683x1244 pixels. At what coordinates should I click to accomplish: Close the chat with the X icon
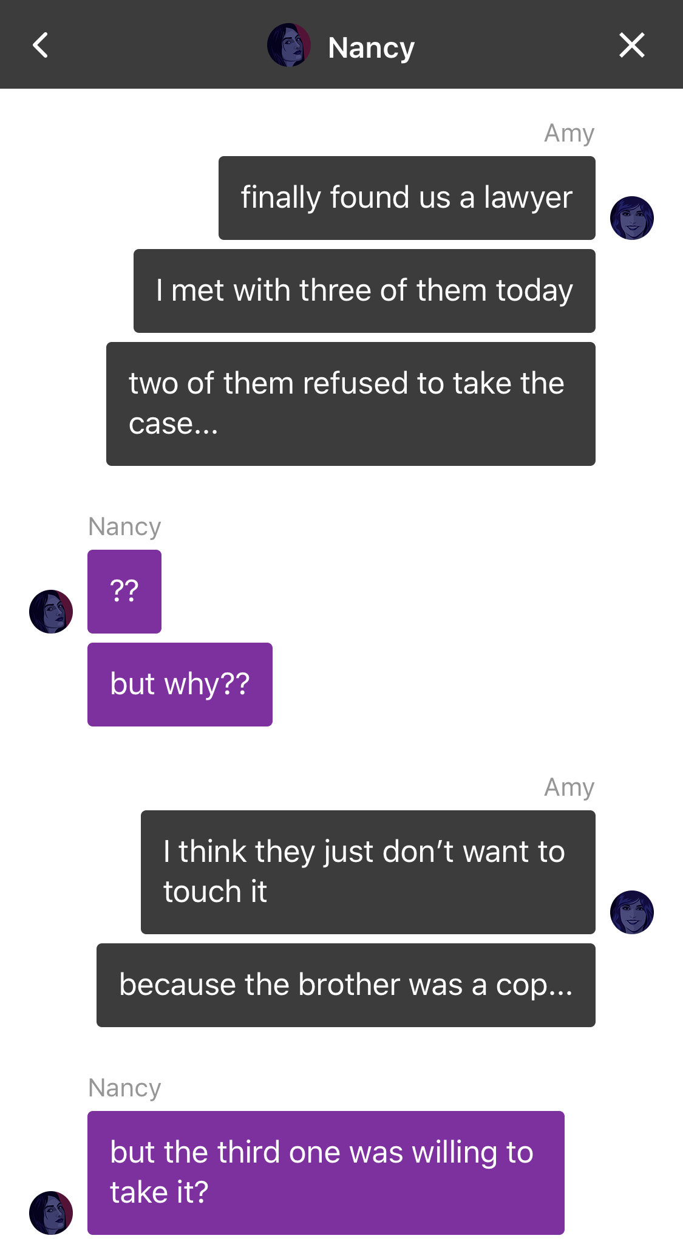(x=631, y=46)
